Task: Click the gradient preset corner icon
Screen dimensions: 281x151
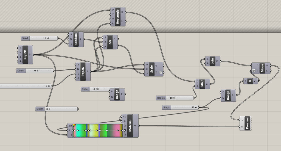Action: click(74, 125)
